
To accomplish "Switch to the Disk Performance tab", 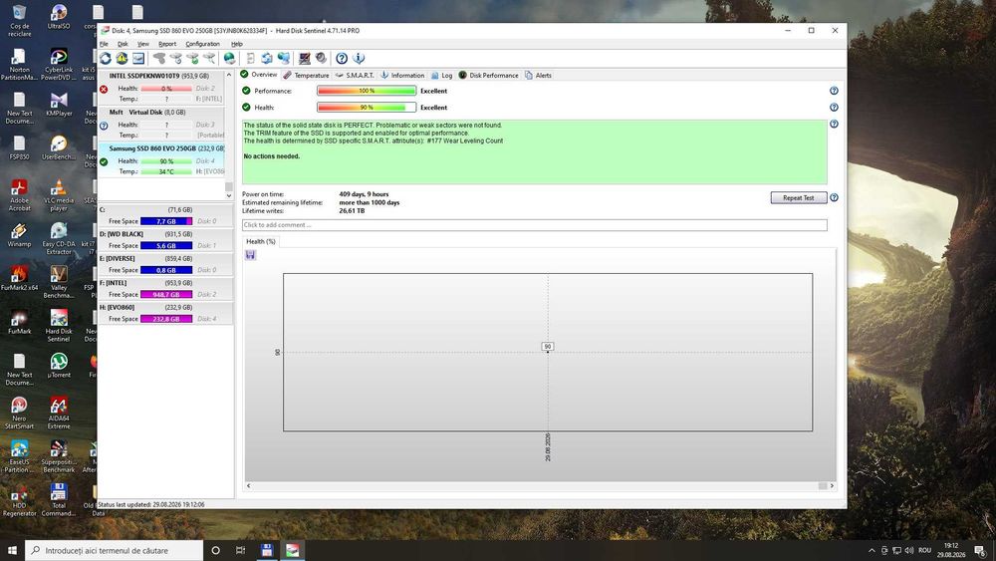I will [488, 75].
